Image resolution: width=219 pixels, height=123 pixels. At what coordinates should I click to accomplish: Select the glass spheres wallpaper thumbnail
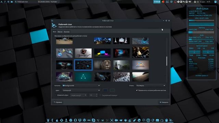[x=64, y=53]
